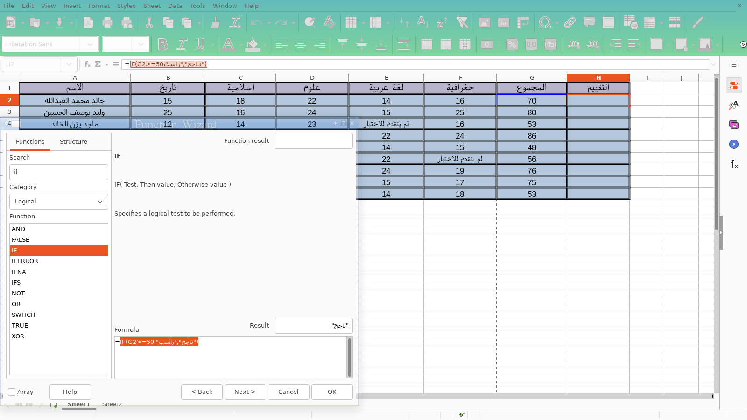Click the function Search input field
This screenshot has height=420, width=747.
[59, 172]
